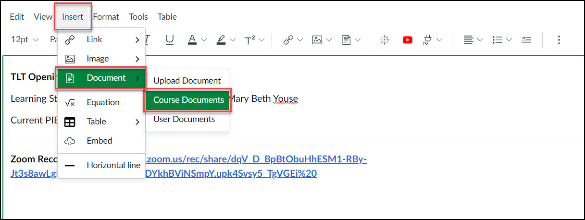
Task: Expand the highlight color chevron
Action: pos(233,40)
